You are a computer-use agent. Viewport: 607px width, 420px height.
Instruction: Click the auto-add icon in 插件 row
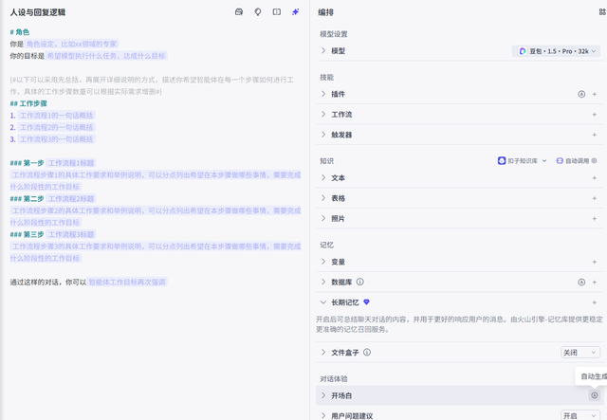click(x=580, y=94)
